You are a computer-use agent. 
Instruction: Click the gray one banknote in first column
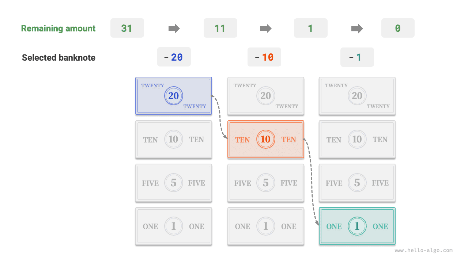pos(174,226)
